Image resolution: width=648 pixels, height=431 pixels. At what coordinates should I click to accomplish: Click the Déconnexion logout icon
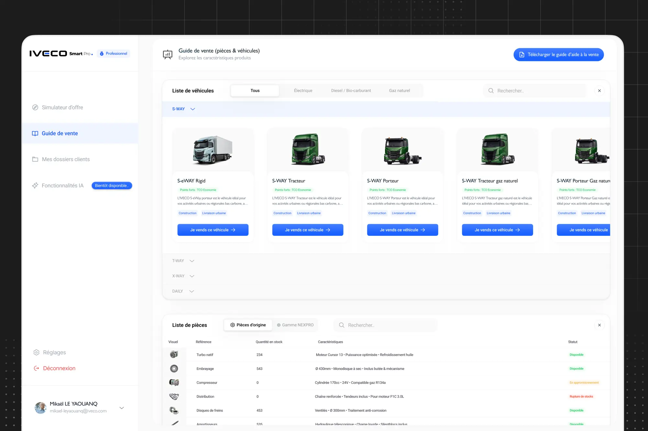[x=37, y=368]
